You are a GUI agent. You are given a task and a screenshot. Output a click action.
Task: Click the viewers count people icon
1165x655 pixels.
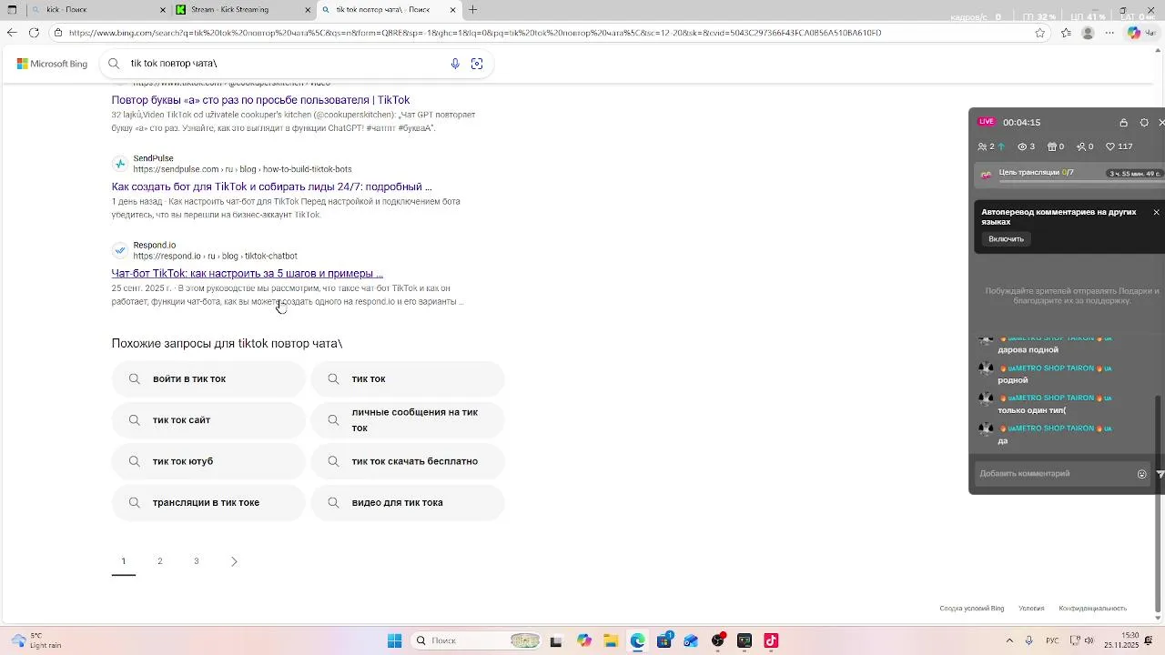[982, 146]
